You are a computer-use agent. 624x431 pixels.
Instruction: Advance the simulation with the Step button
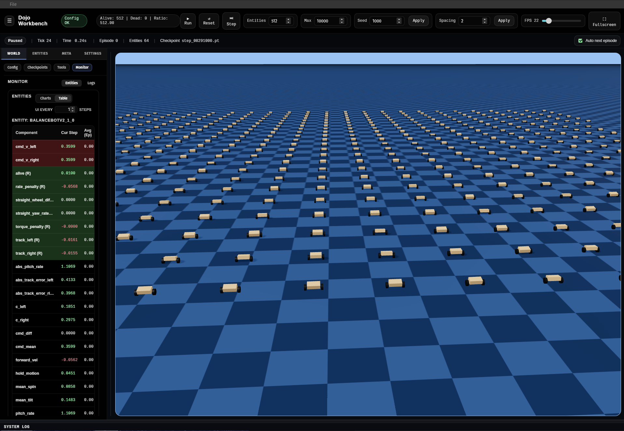click(x=231, y=21)
